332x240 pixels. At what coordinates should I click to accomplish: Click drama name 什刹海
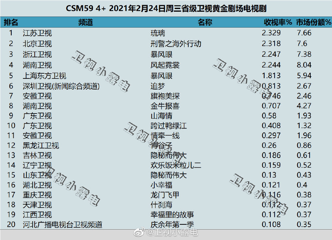pyautogui.click(x=161, y=205)
